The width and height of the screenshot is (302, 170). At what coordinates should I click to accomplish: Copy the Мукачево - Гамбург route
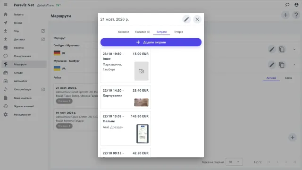(282, 65)
